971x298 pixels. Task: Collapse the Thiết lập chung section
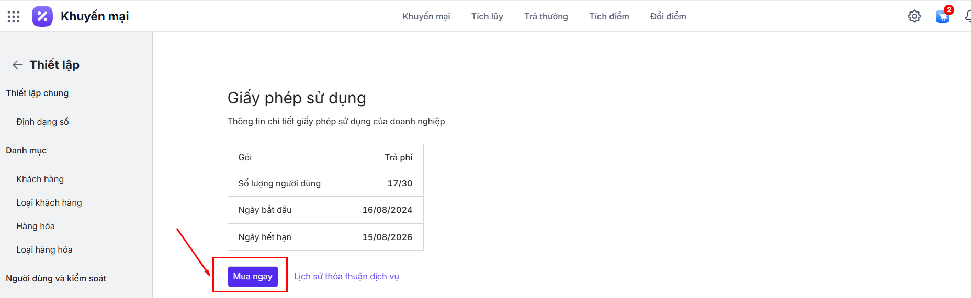pyautogui.click(x=37, y=93)
